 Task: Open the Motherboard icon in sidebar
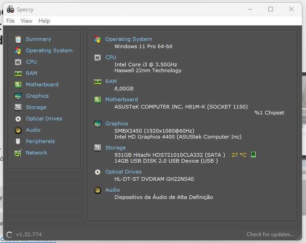click(x=18, y=84)
